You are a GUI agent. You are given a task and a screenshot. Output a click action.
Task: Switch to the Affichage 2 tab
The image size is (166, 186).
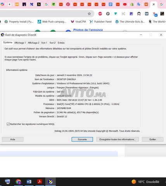click(33, 43)
